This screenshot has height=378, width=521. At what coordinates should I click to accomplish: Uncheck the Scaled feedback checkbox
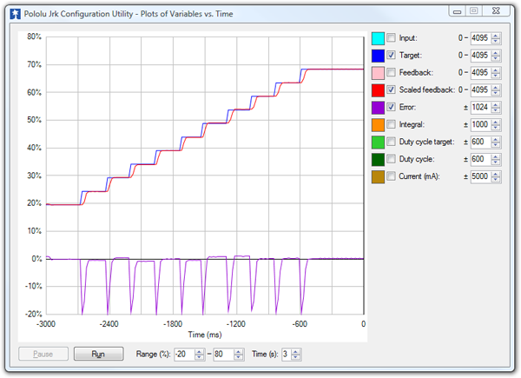[x=391, y=90]
